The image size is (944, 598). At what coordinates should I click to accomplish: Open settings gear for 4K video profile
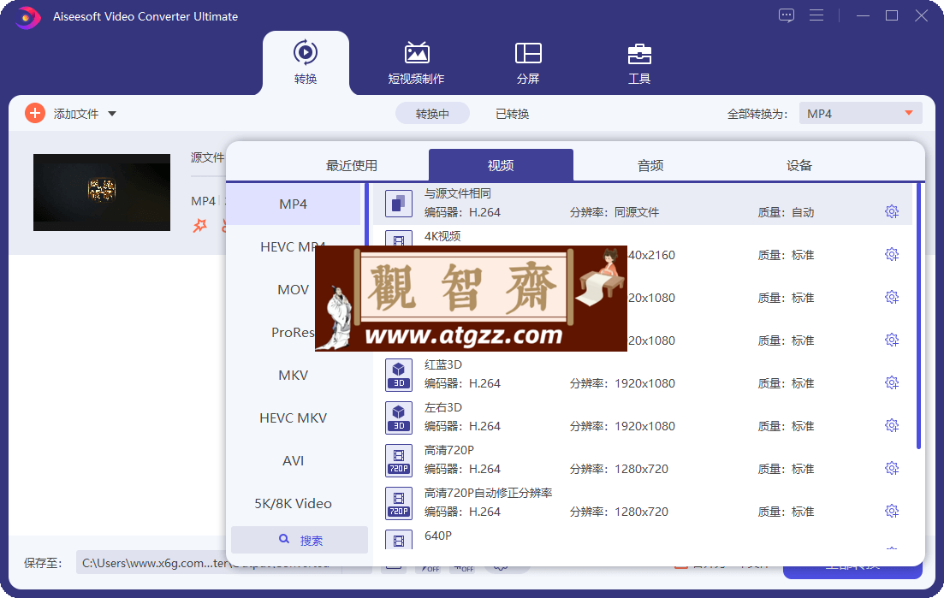892,254
